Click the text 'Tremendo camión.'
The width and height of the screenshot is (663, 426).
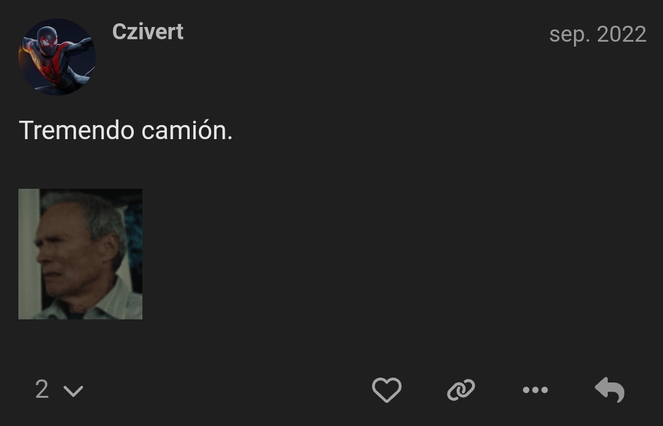click(126, 131)
